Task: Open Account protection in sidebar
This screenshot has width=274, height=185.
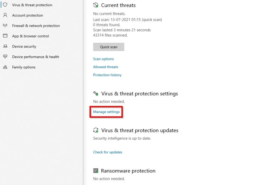Action: [27, 15]
